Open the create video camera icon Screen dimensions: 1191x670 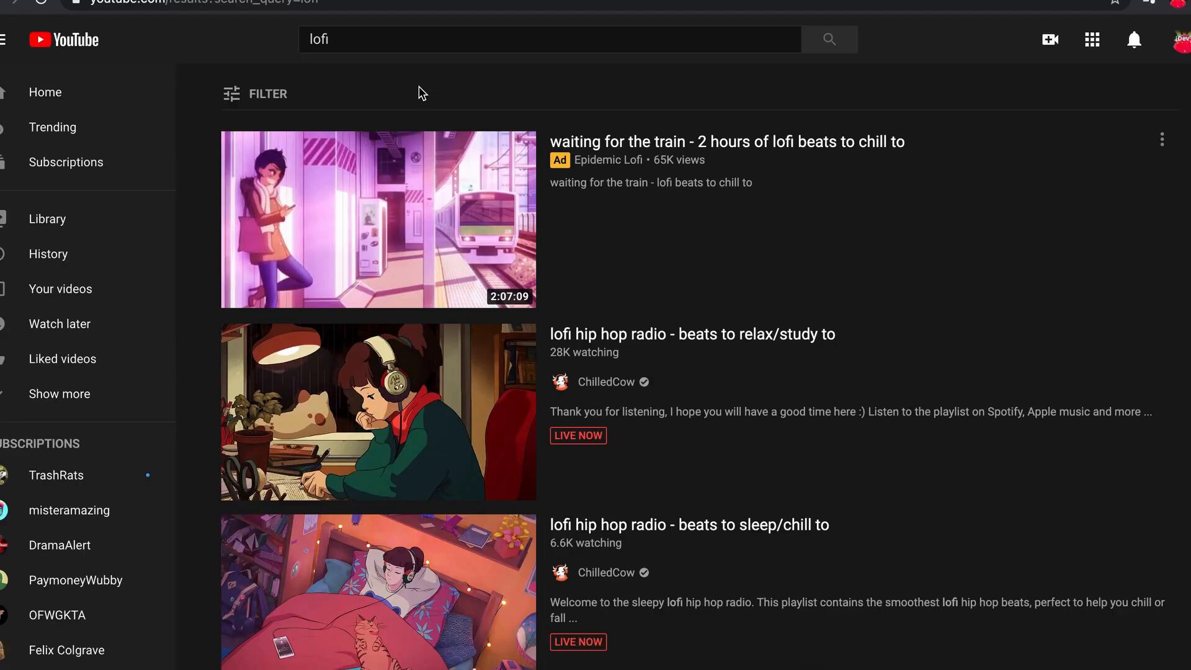pos(1050,40)
